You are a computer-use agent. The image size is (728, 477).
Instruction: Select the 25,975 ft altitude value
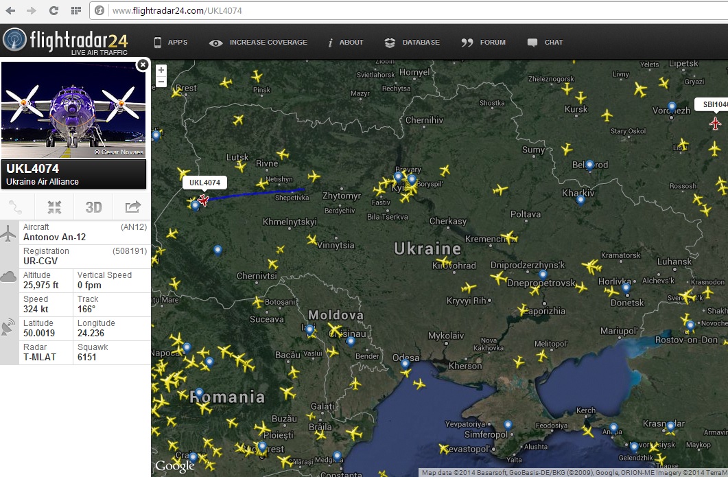point(41,286)
